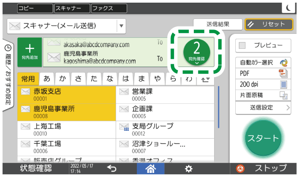Expand the スキャナー(メール送信) dropdown arrow
This screenshot has height=176, width=298.
121,26
